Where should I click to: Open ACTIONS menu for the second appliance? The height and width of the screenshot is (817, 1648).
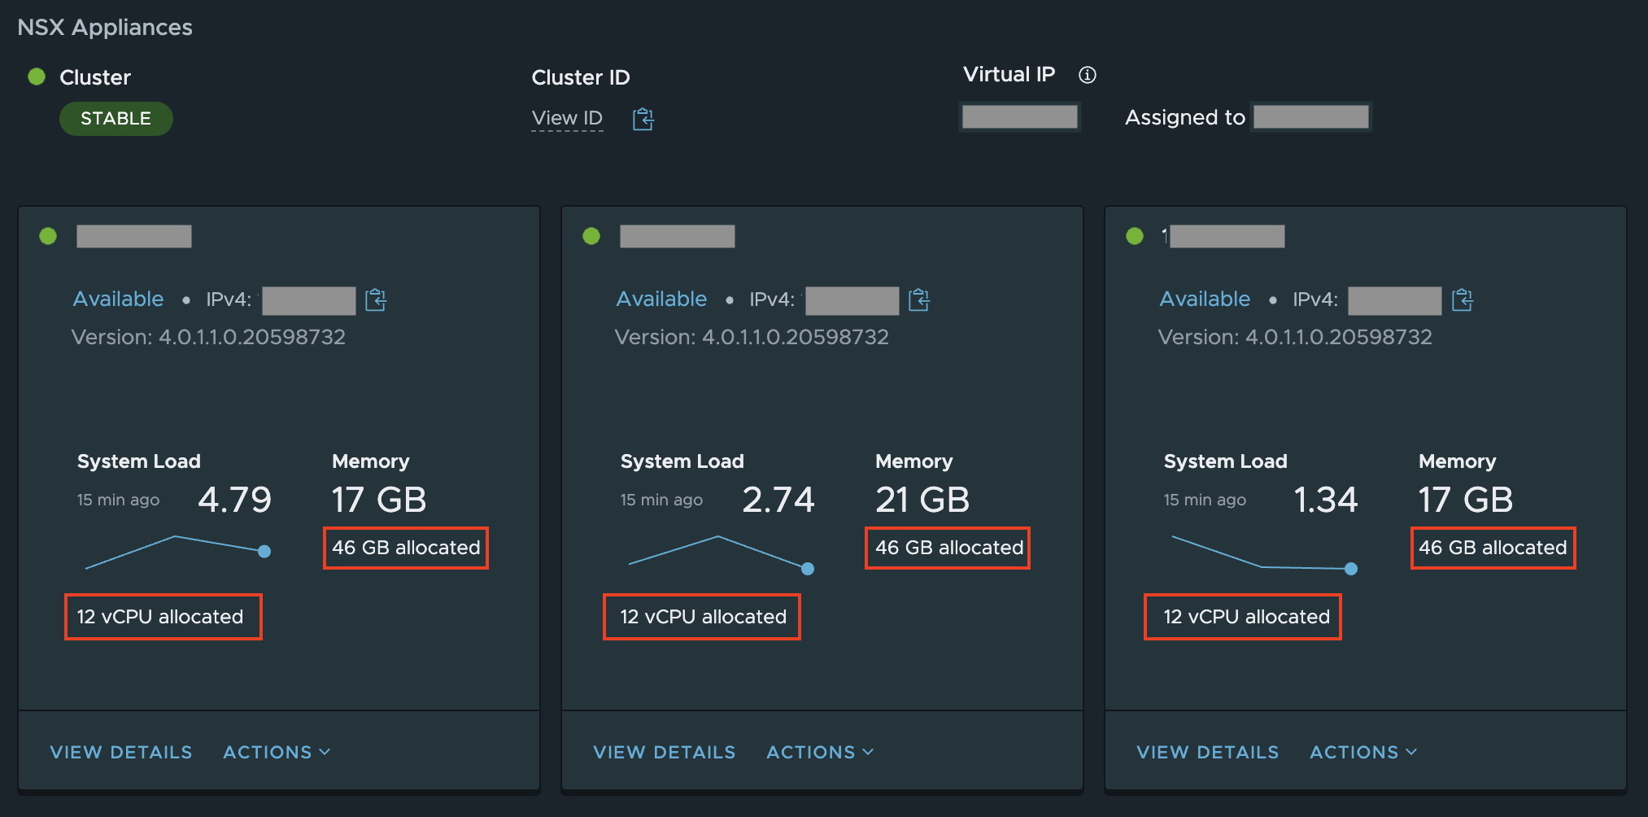click(x=820, y=752)
